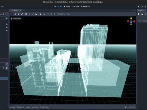Toggle visibility of third scene tree node
The width and height of the screenshot is (147, 110).
(x=7, y=27)
